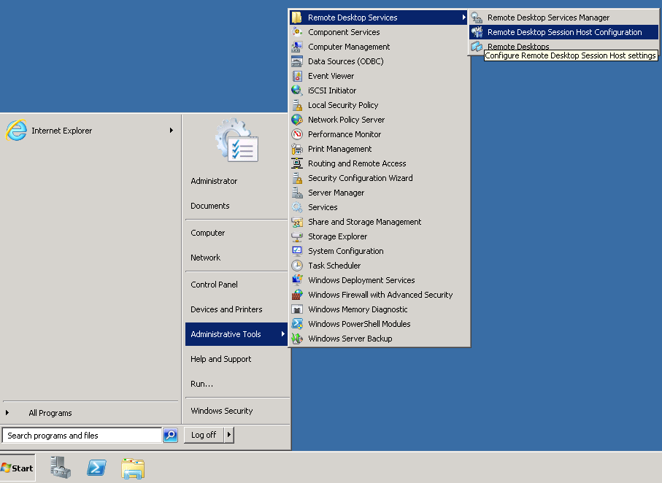This screenshot has height=483, width=662.
Task: Click the Remote Desktop Services Manager icon
Action: click(477, 18)
